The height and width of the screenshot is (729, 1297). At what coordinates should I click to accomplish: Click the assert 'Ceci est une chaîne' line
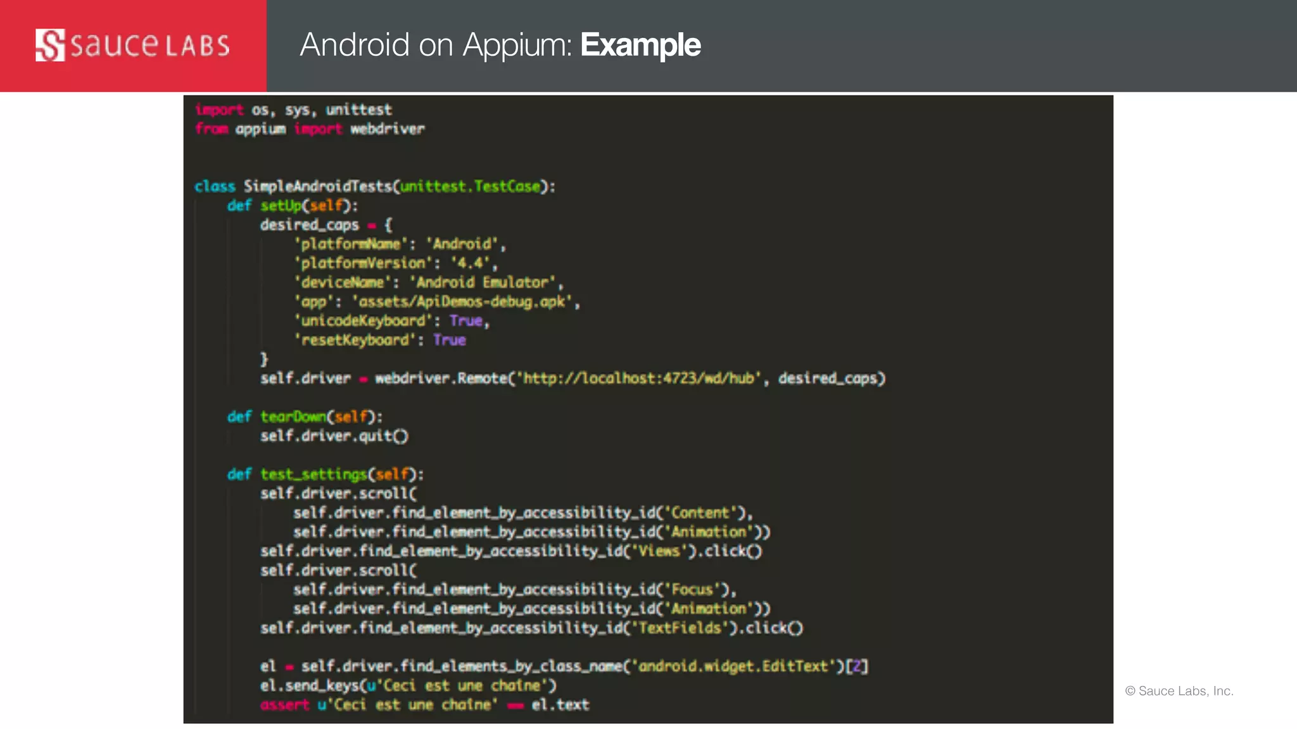[x=425, y=705]
